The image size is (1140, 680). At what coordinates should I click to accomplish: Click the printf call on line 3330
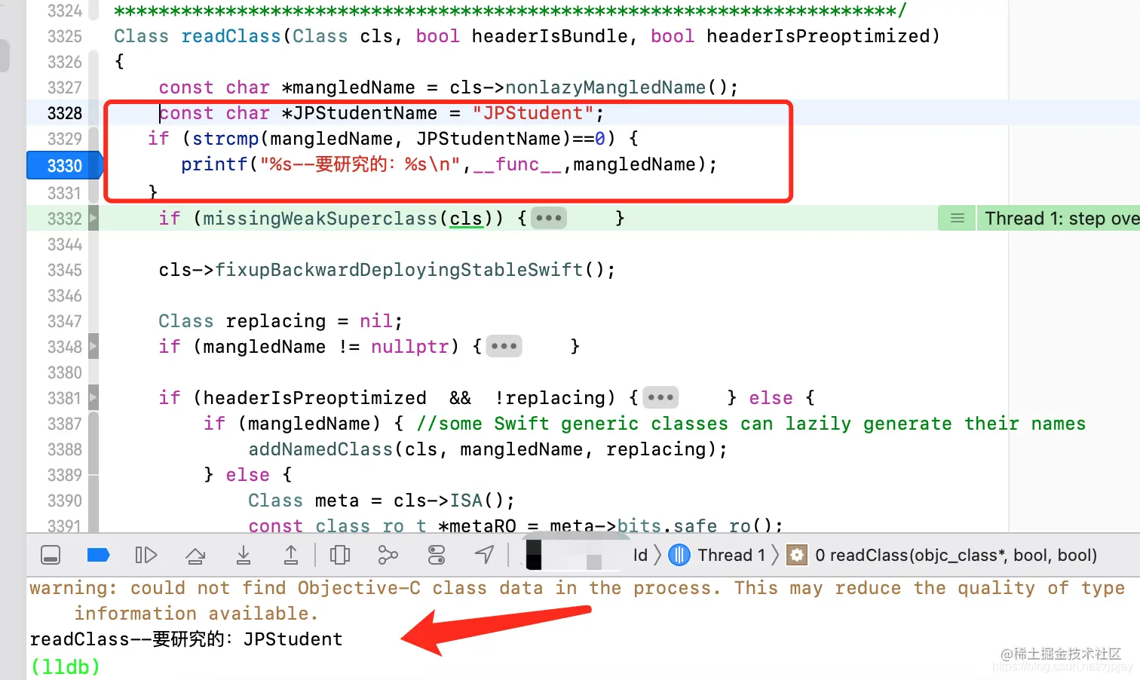coord(214,164)
